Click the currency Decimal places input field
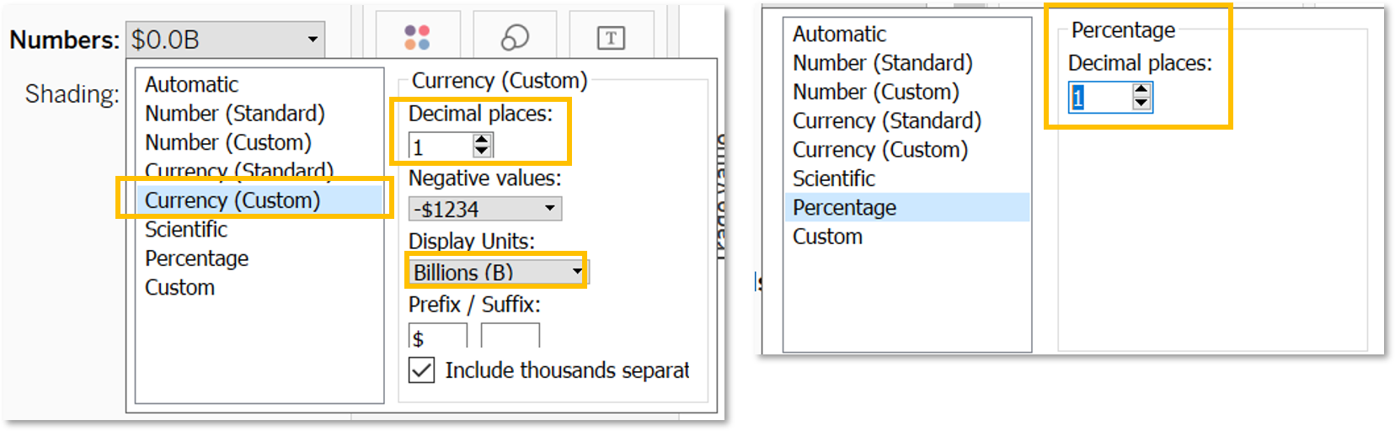Screen dimensions: 1395x431 439,146
